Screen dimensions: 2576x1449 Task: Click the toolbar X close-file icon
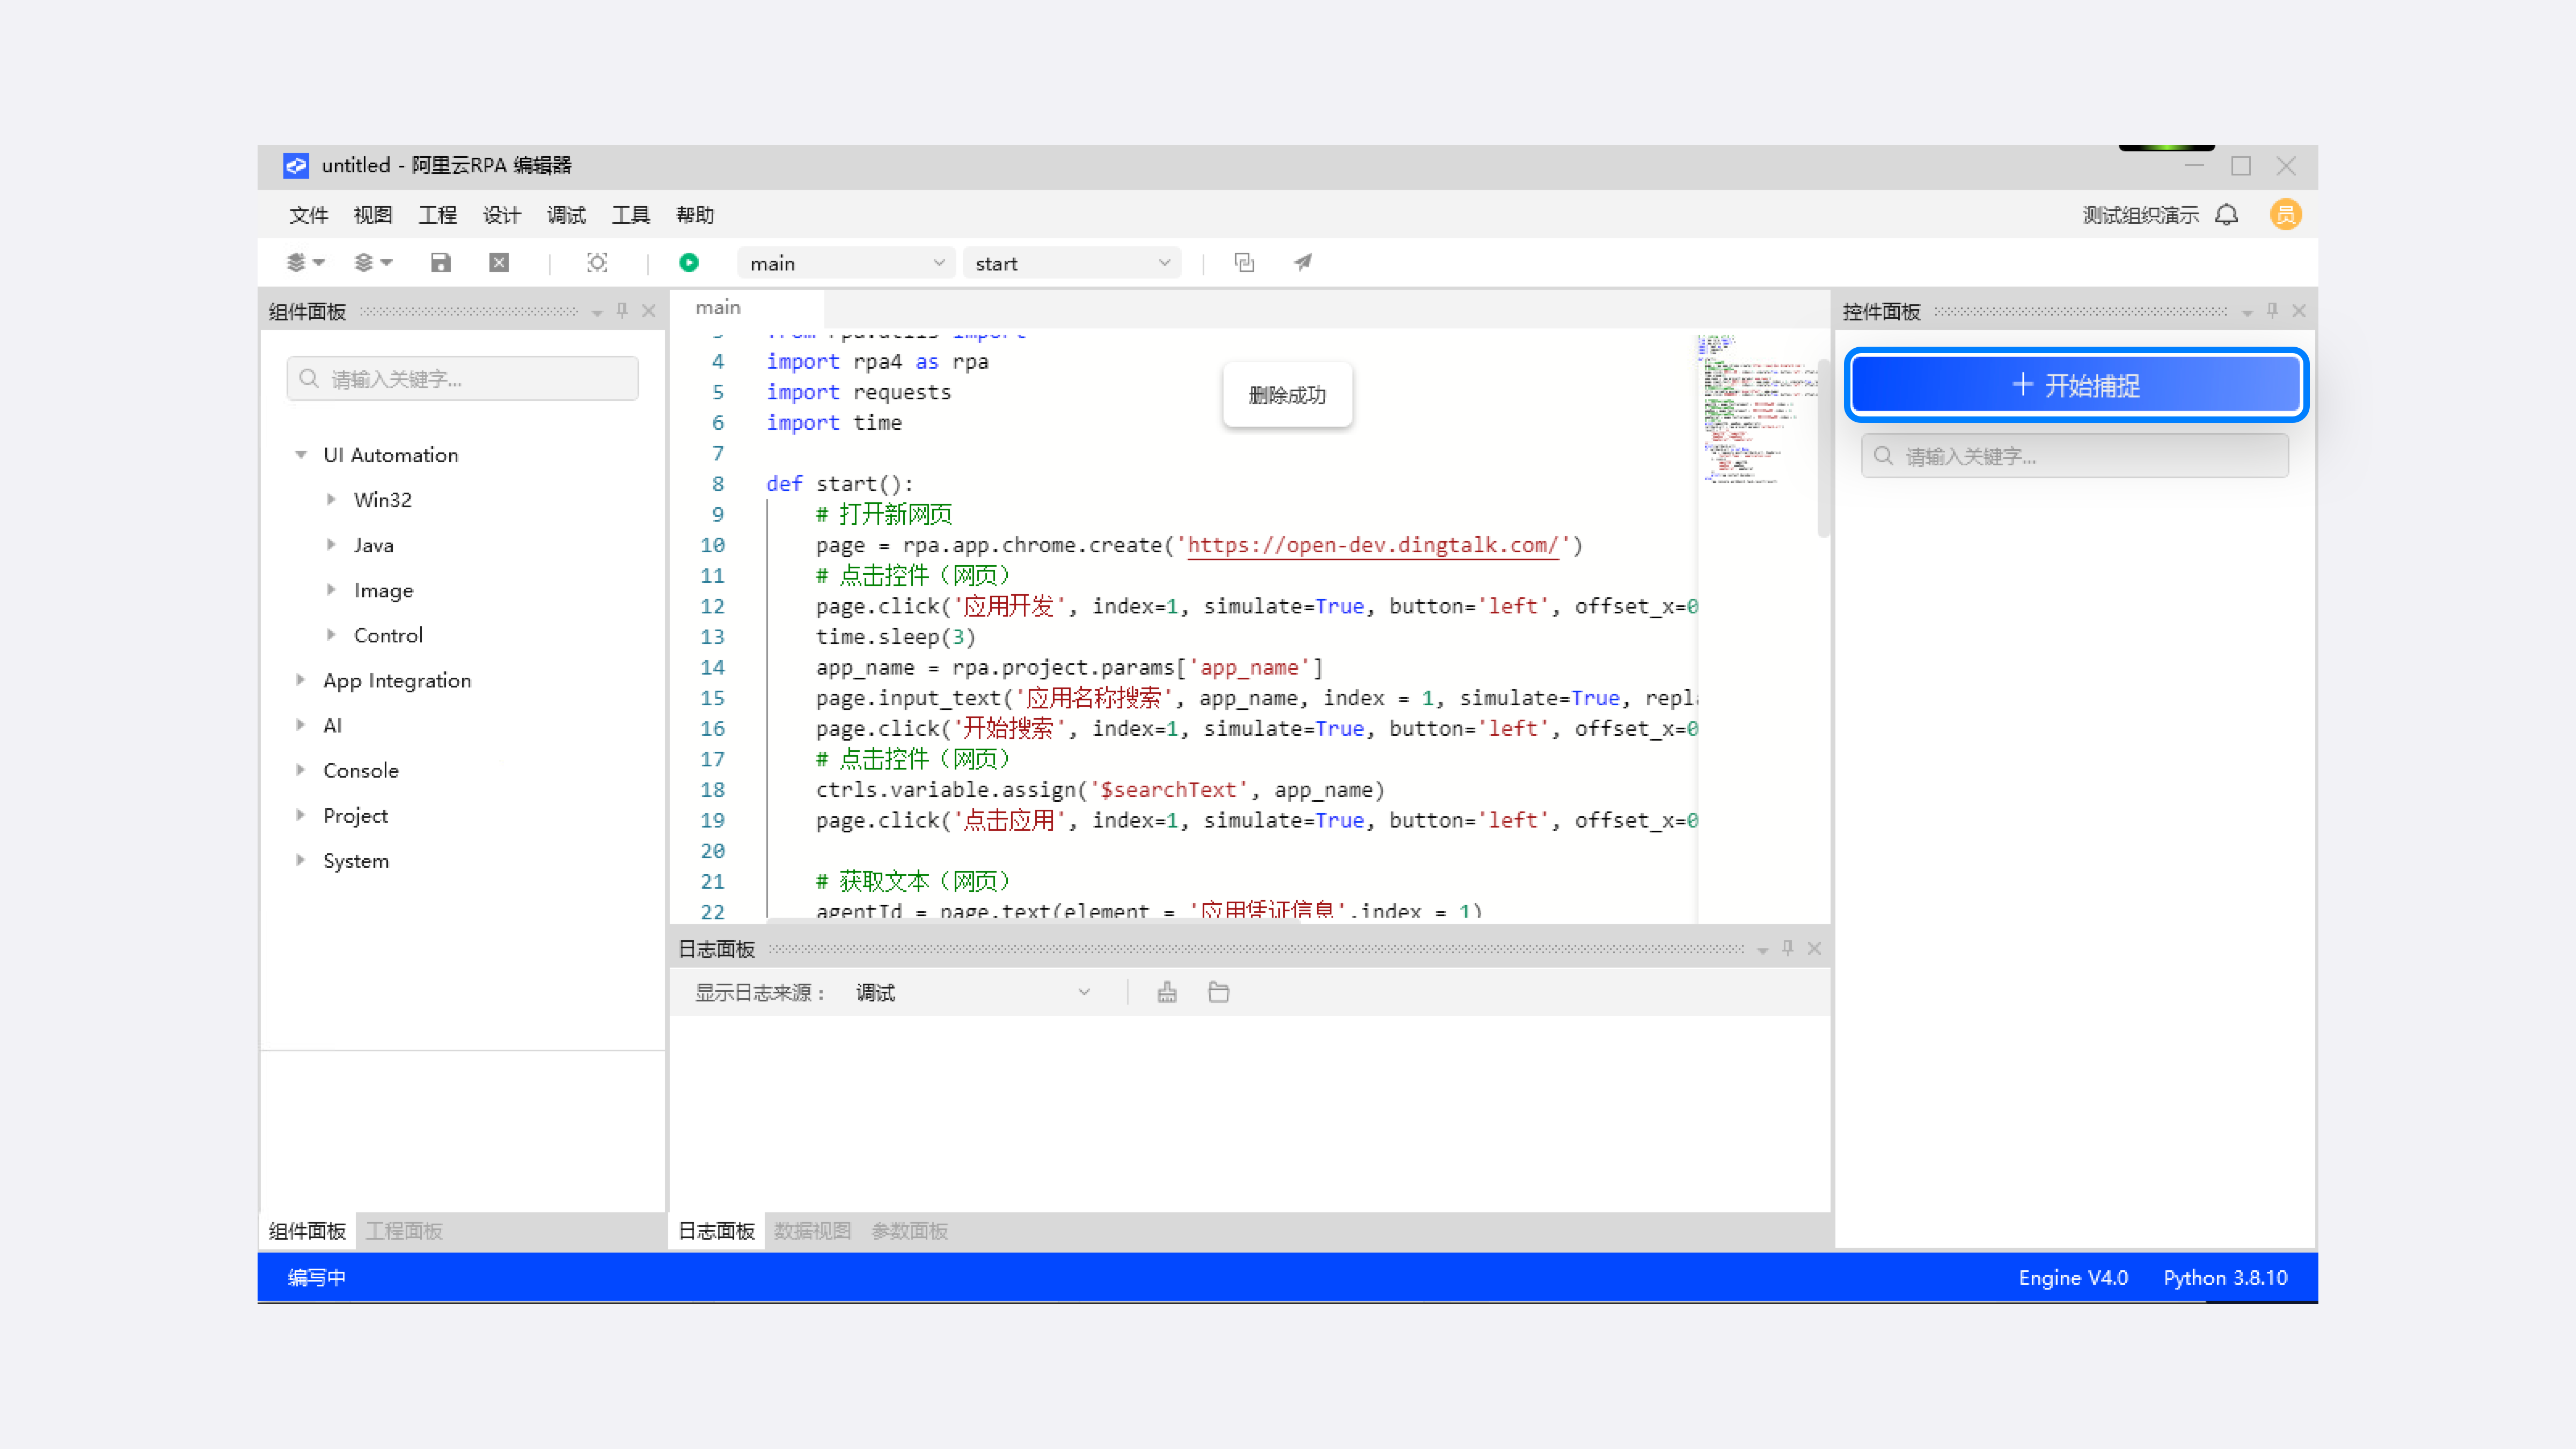point(499,263)
